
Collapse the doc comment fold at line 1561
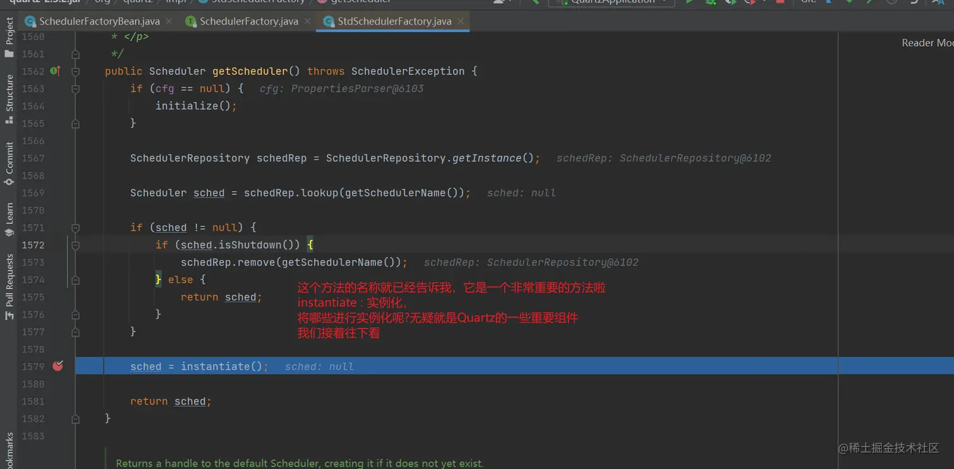[75, 54]
